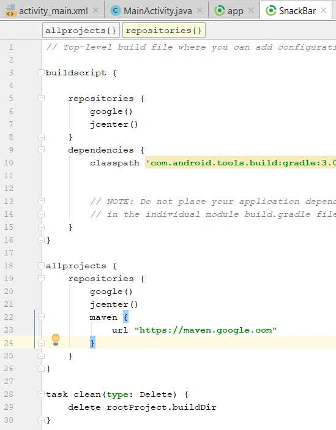Collapse the task clean block on line 28

coord(41,394)
